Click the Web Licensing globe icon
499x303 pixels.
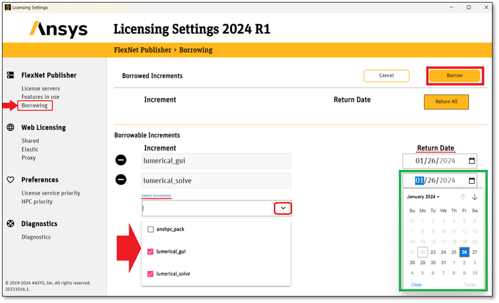pos(11,127)
